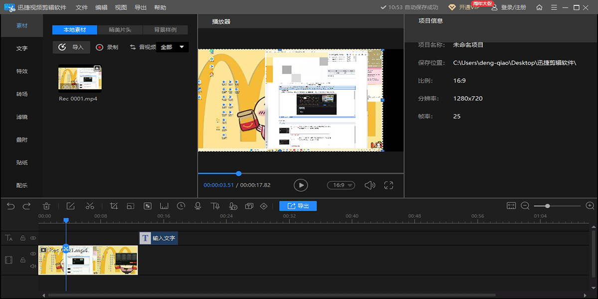This screenshot has width=598, height=299.
Task: Open the duration clock tool
Action: (x=181, y=206)
